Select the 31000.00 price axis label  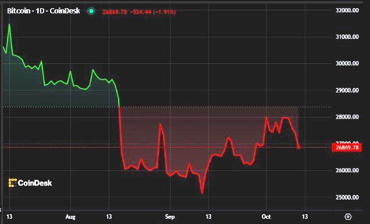347,37
